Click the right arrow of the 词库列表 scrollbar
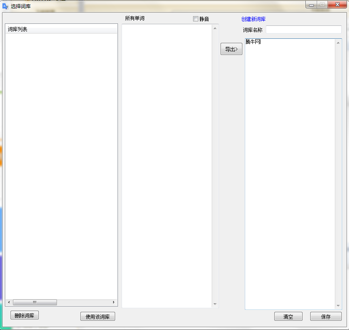Viewport: 349px width, 330px height. pos(114,302)
